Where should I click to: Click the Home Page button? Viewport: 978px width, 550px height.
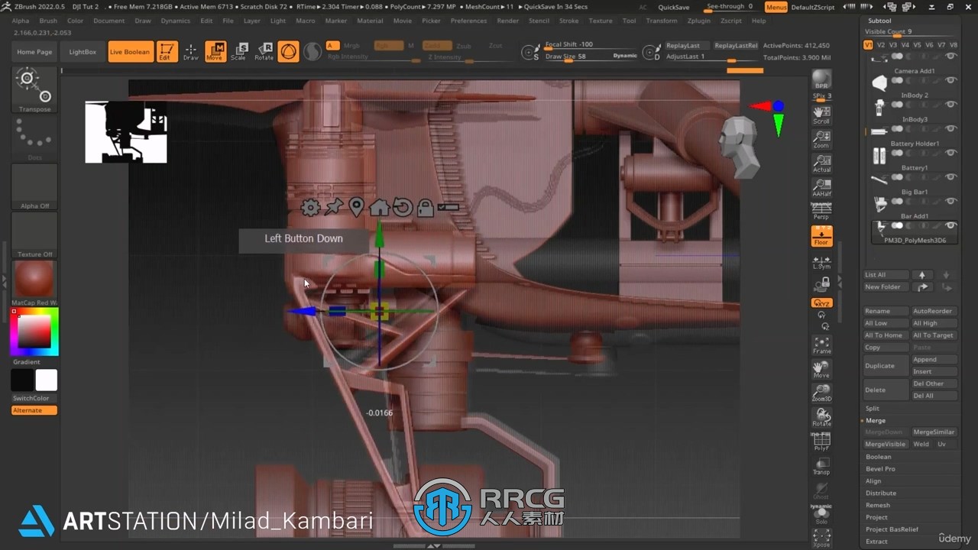click(x=34, y=52)
